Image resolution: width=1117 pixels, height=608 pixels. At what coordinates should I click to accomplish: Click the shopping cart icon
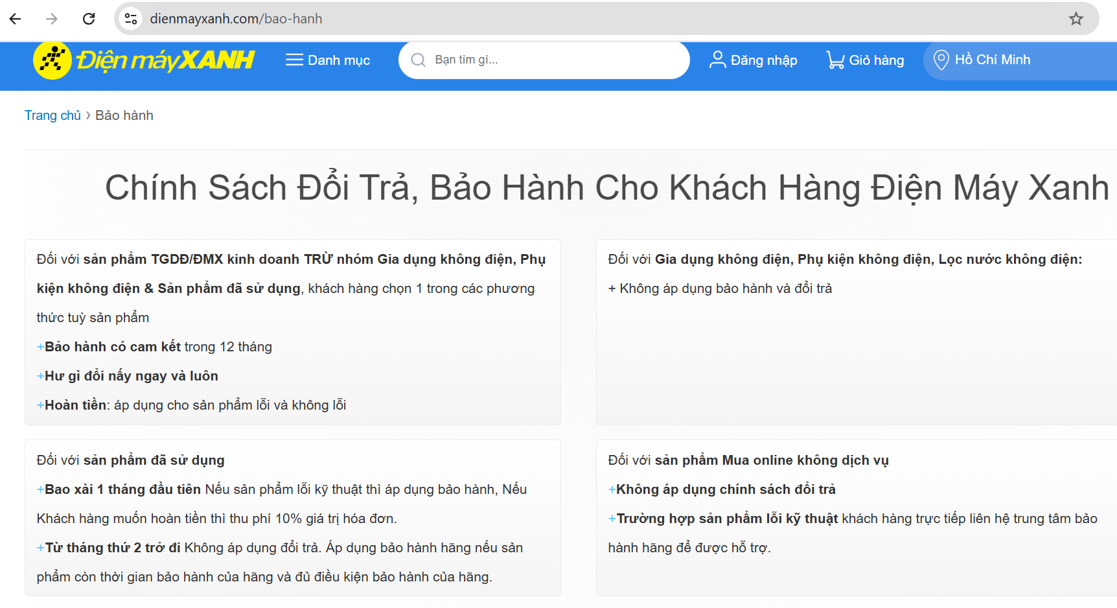(x=835, y=60)
